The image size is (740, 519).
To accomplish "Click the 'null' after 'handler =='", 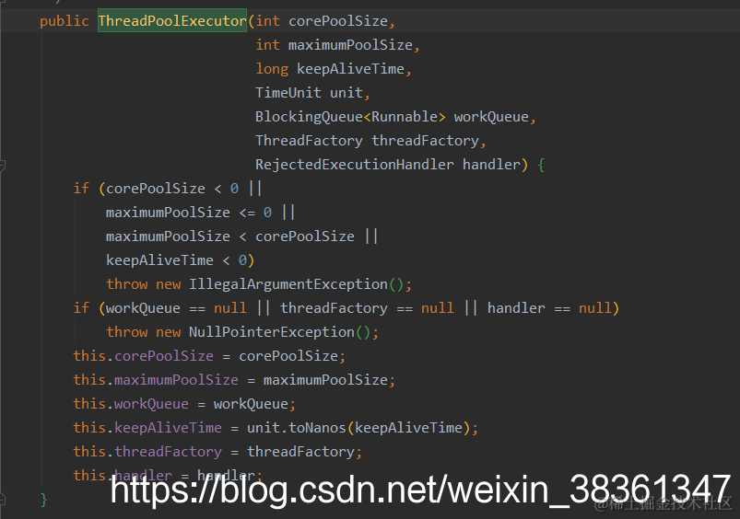I will click(x=594, y=308).
